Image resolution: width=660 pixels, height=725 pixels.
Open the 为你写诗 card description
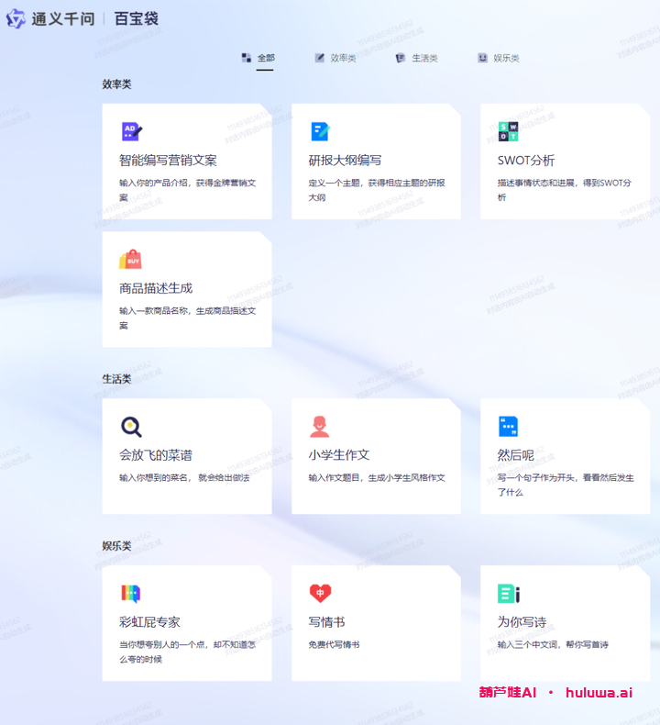pyautogui.click(x=552, y=645)
